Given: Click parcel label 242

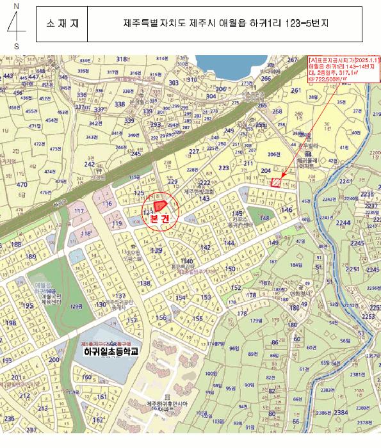Looking at the screenshot, I should (90, 164).
